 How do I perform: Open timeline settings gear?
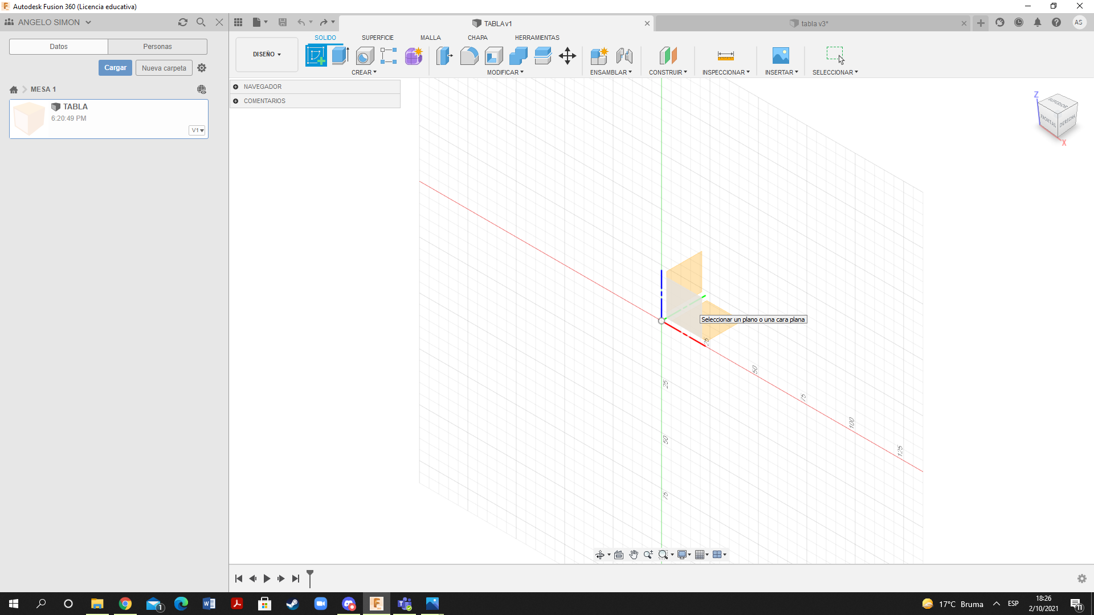tap(1082, 579)
